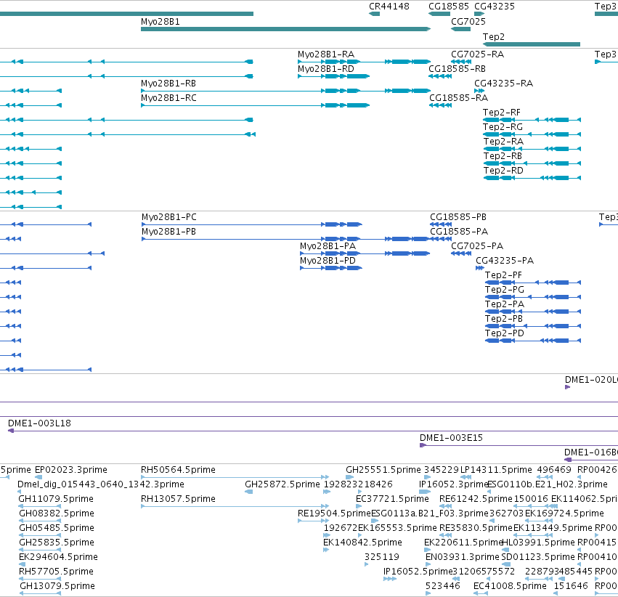Image resolution: width=618 pixels, height=597 pixels.
Task: Click the 496469 EST label
Action: coord(554,470)
